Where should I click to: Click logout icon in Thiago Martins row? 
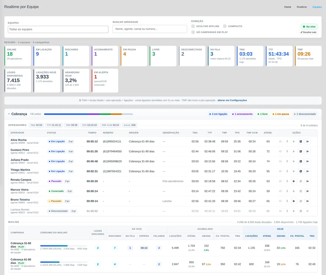tap(307, 171)
